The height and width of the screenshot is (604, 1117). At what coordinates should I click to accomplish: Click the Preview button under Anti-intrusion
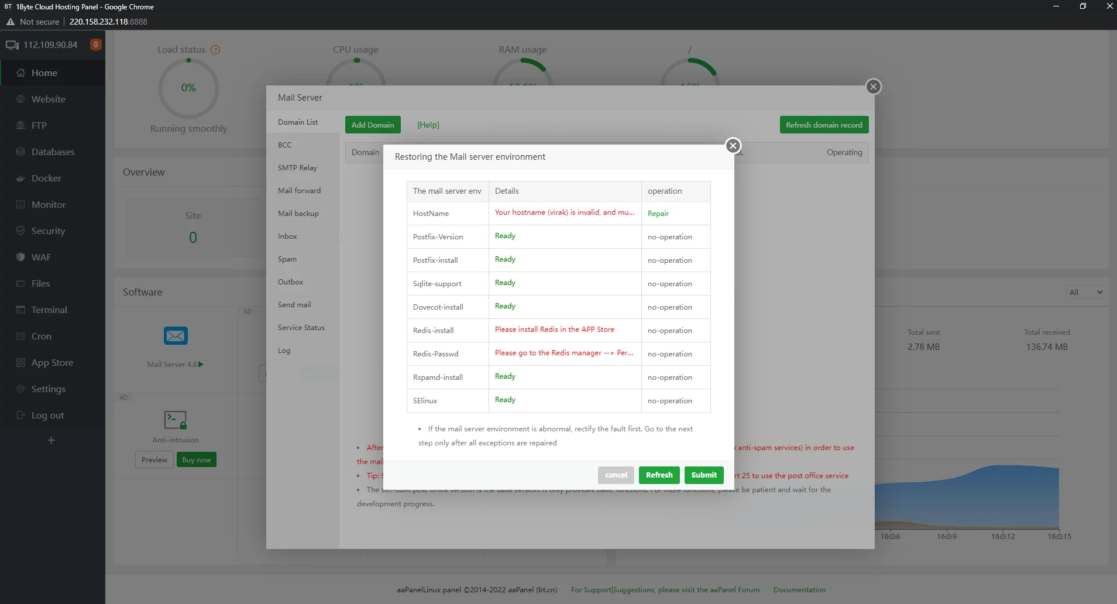pos(154,459)
